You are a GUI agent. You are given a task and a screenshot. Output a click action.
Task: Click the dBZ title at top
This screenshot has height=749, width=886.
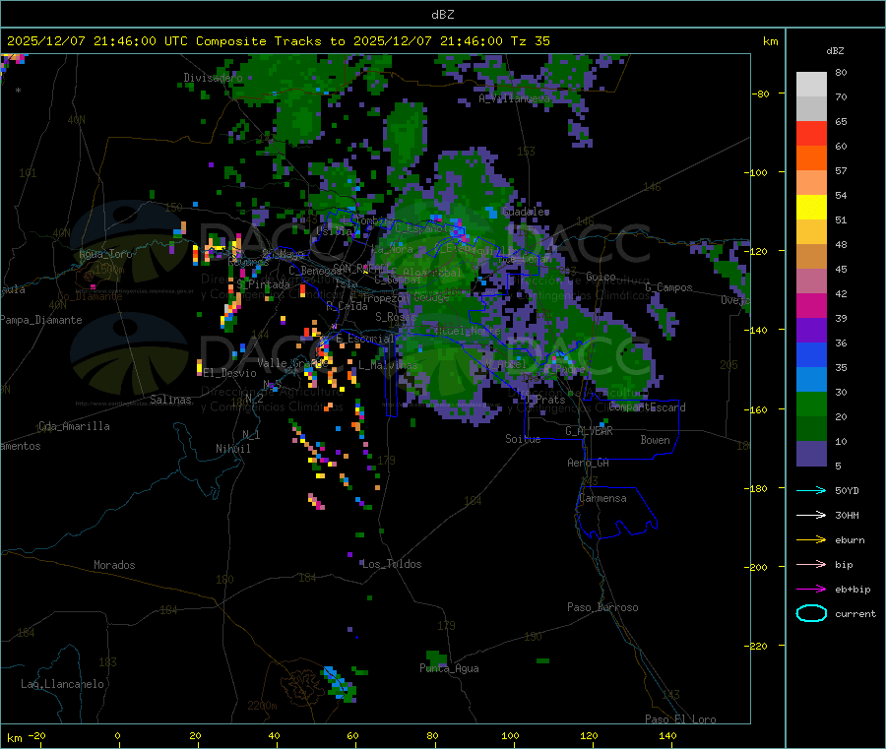click(442, 15)
